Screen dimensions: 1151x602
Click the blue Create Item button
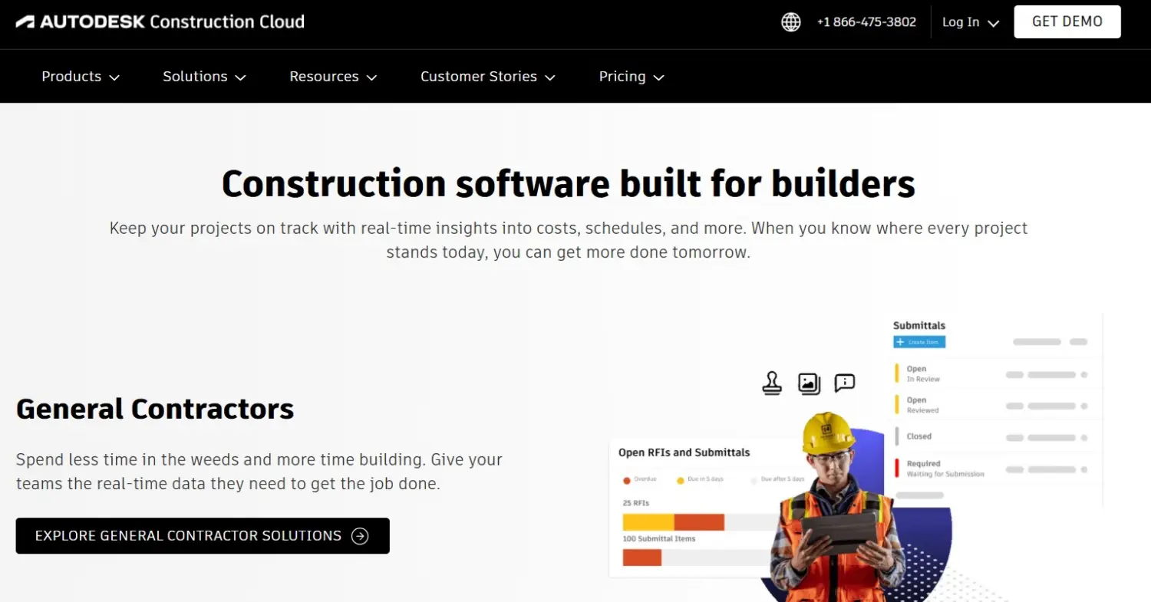tap(919, 342)
